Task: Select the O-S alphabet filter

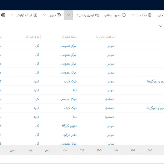Action: click(x=99, y=150)
